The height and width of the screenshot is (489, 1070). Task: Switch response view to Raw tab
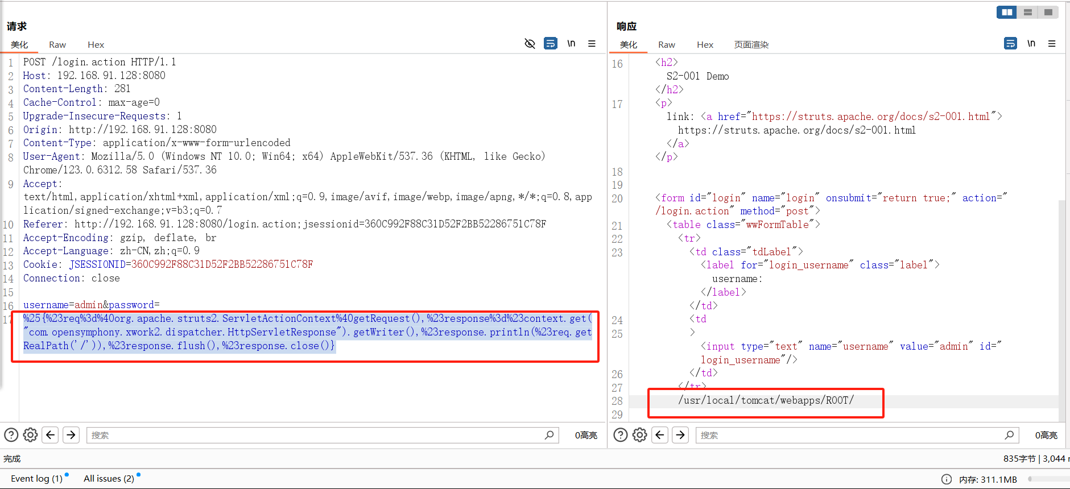(667, 44)
